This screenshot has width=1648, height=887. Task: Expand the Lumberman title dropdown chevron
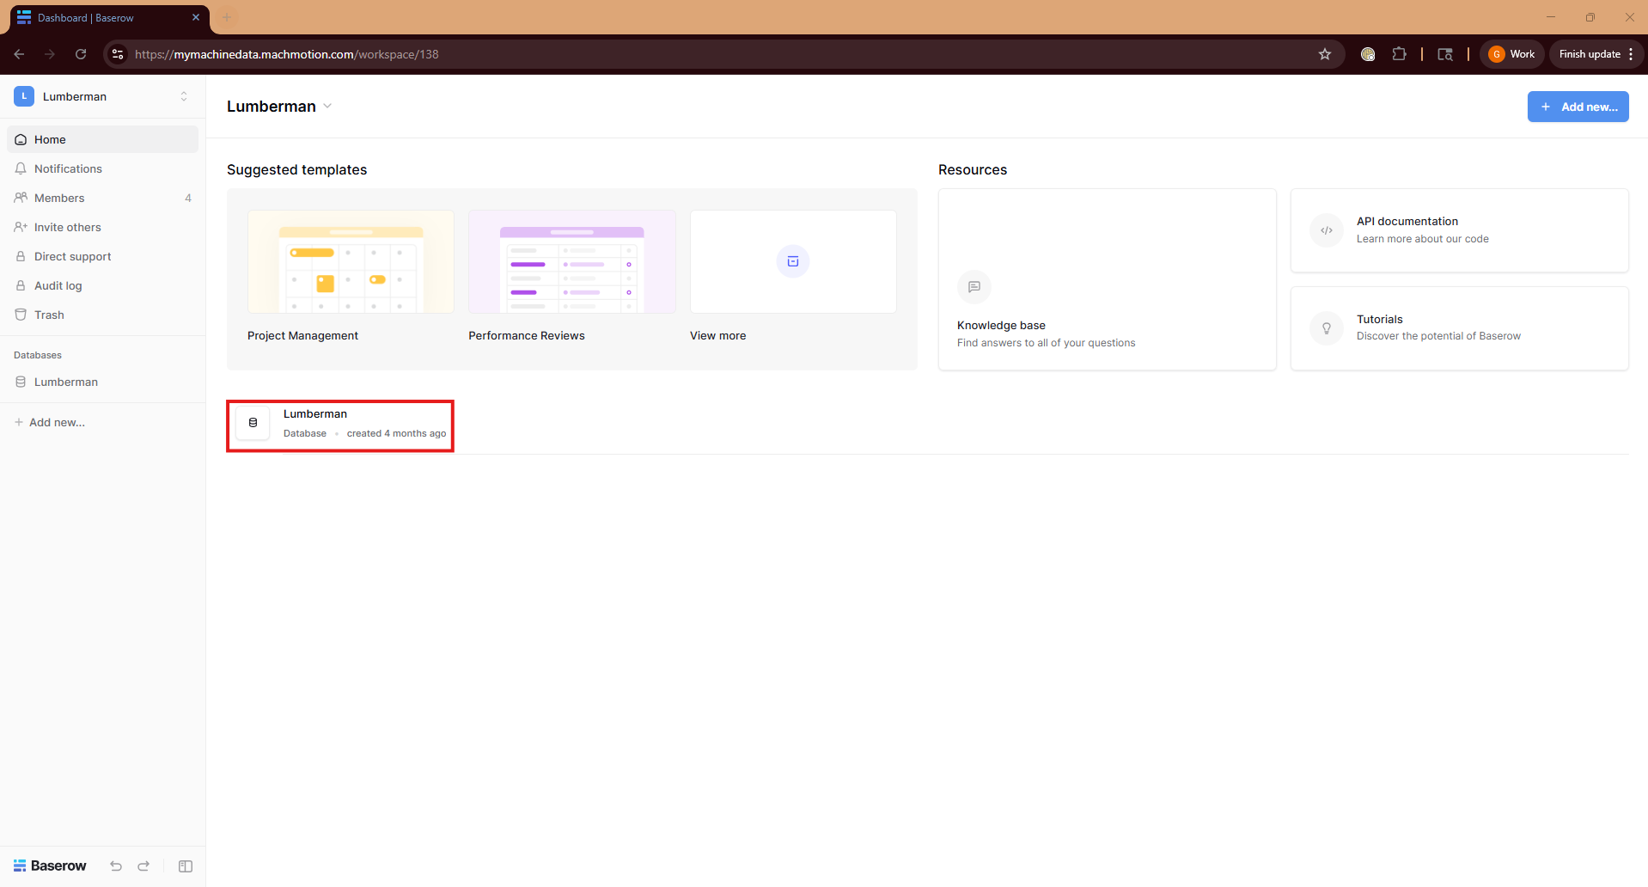(x=327, y=107)
